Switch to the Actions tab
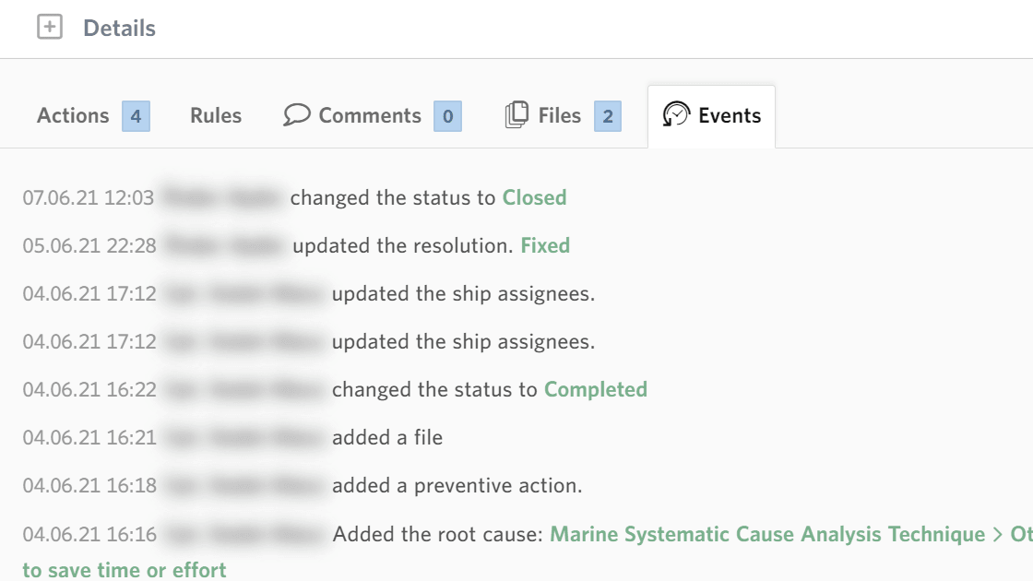 click(73, 115)
